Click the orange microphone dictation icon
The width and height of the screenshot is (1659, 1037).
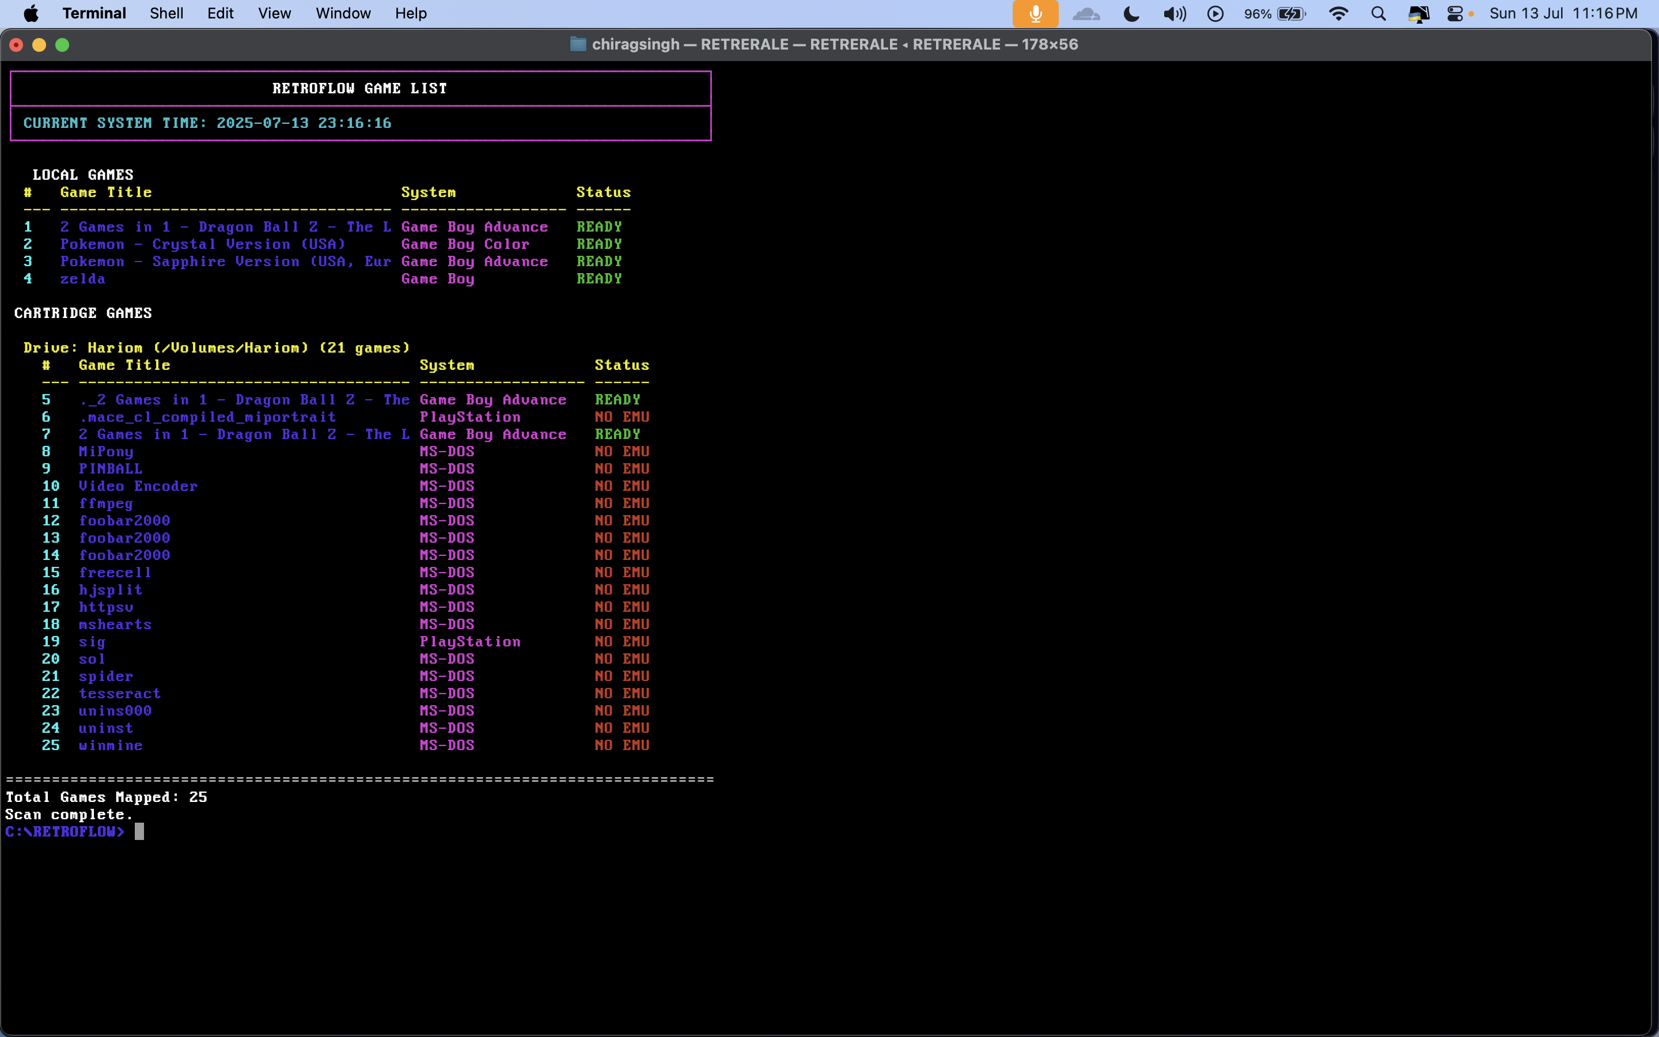[x=1035, y=14]
